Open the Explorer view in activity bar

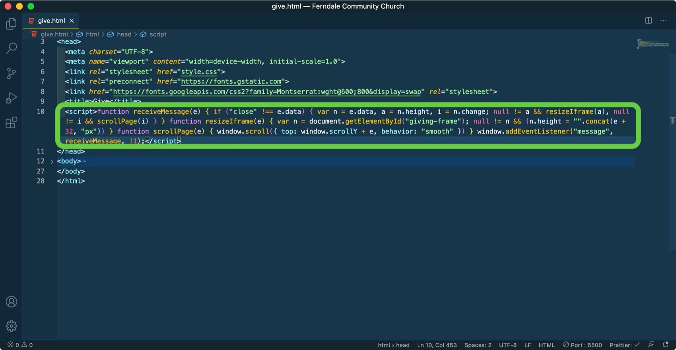pyautogui.click(x=12, y=24)
